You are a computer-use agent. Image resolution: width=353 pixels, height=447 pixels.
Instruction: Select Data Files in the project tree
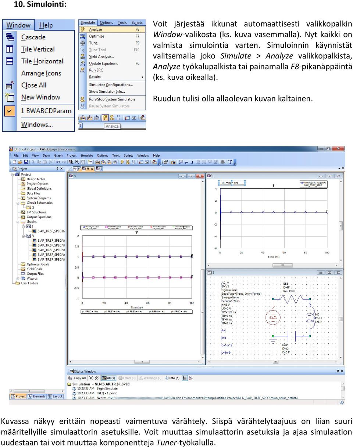(31, 194)
